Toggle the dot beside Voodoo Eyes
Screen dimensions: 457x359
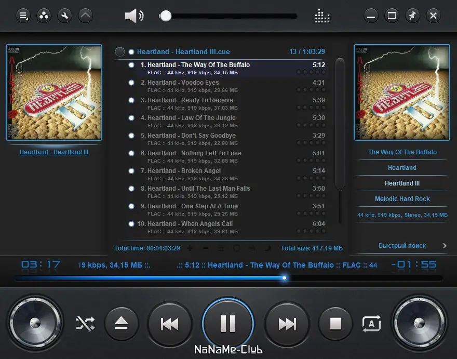pyautogui.click(x=131, y=83)
